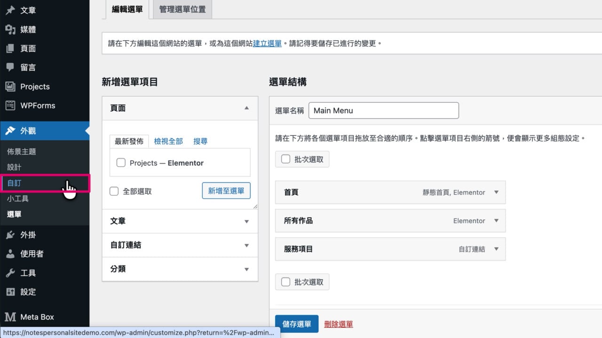Screen dimensions: 602x338
Task: Click the 新增至選單 button
Action: [x=226, y=191]
